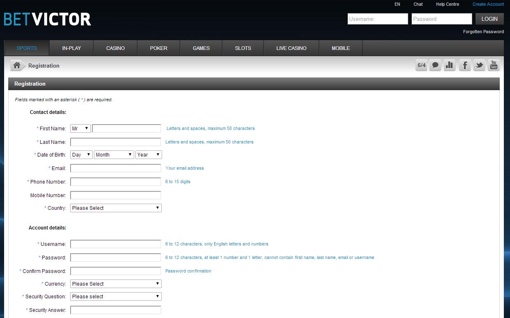The width and height of the screenshot is (510, 318).
Task: Toggle the 6/4 odds format icon
Action: 421,65
